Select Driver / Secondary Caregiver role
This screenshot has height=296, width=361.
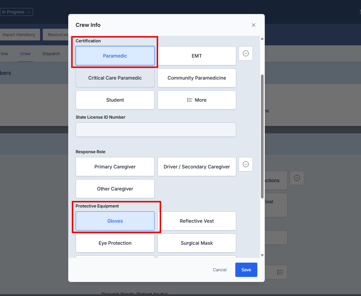pyautogui.click(x=197, y=167)
